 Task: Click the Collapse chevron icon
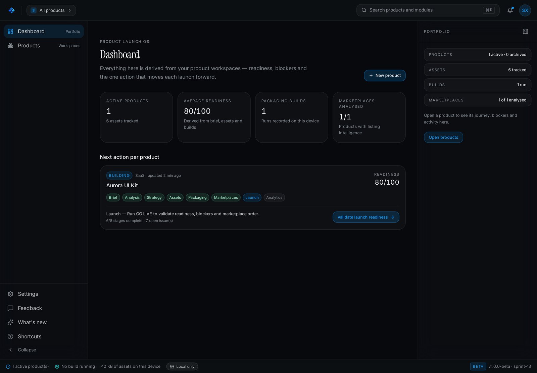(x=10, y=350)
